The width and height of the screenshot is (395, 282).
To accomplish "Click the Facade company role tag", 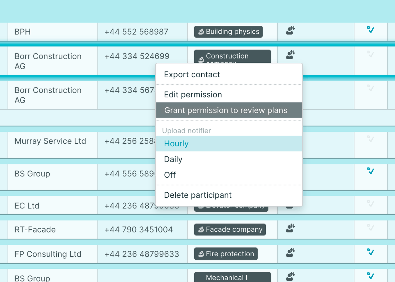I will pos(230,229).
